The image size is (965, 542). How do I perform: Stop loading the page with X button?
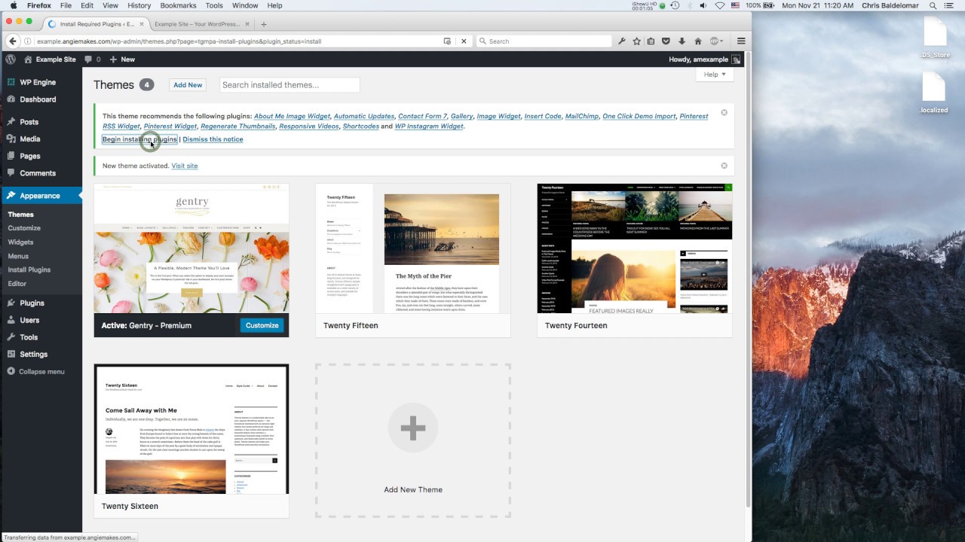464,41
